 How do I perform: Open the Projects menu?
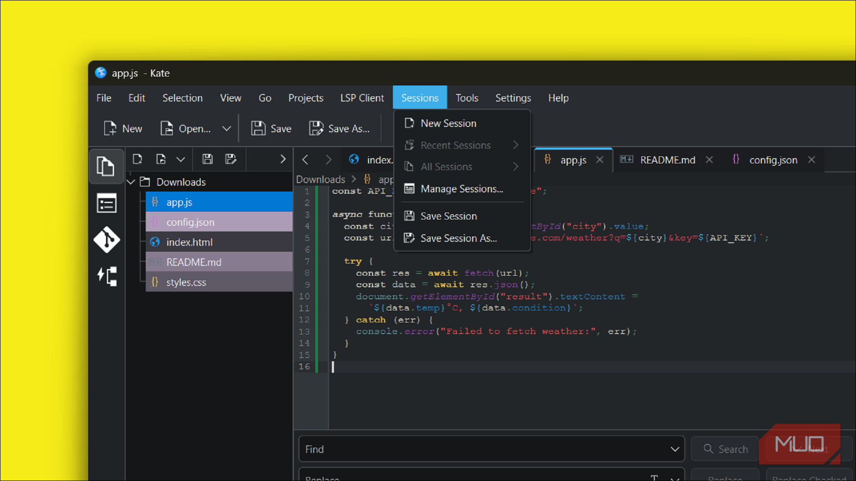[306, 98]
